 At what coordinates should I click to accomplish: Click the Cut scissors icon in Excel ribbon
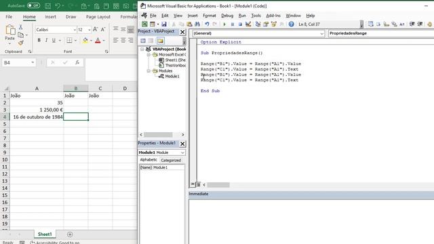tap(20, 27)
